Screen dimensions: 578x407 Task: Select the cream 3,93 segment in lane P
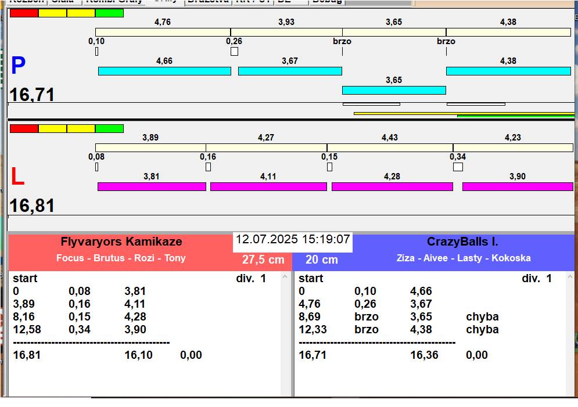tap(286, 32)
